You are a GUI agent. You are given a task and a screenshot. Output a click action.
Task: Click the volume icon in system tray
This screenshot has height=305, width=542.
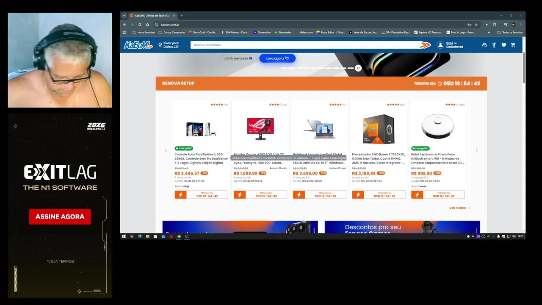(513, 236)
